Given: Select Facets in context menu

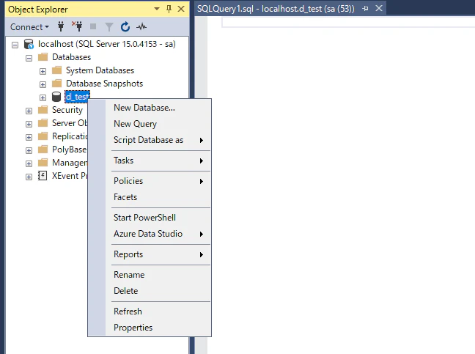Looking at the screenshot, I should click(150, 197).
